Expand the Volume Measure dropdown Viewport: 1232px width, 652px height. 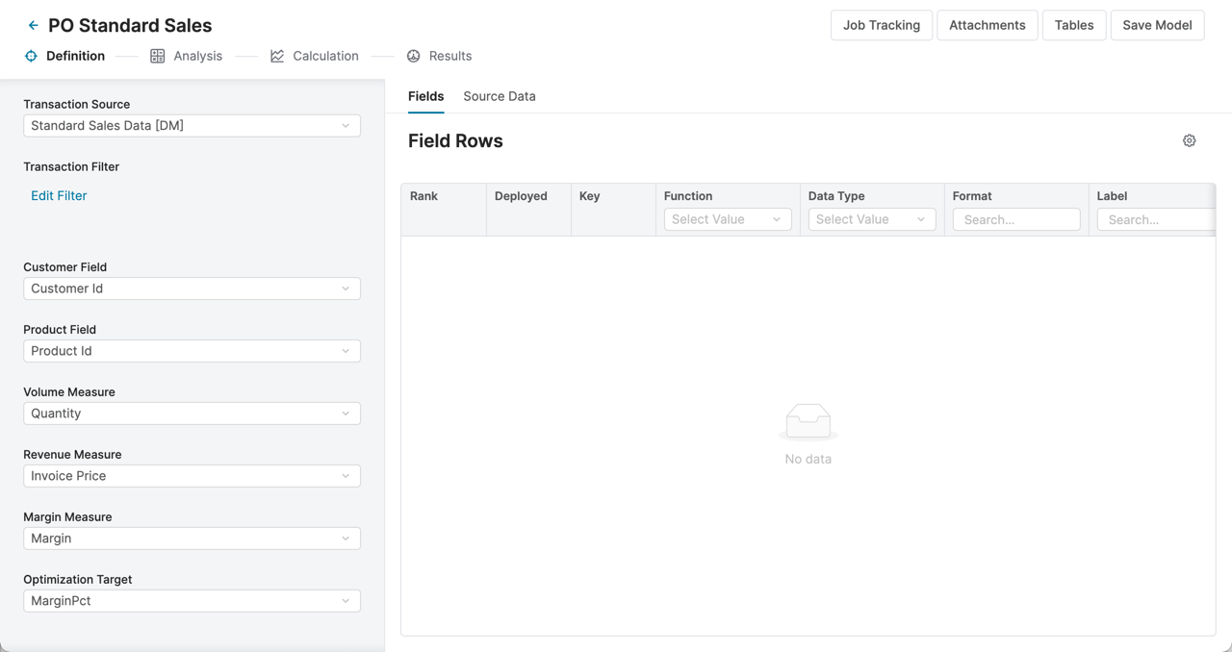192,414
